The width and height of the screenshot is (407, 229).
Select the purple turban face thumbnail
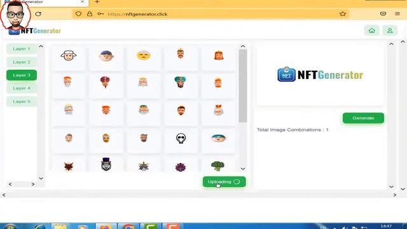point(105,82)
